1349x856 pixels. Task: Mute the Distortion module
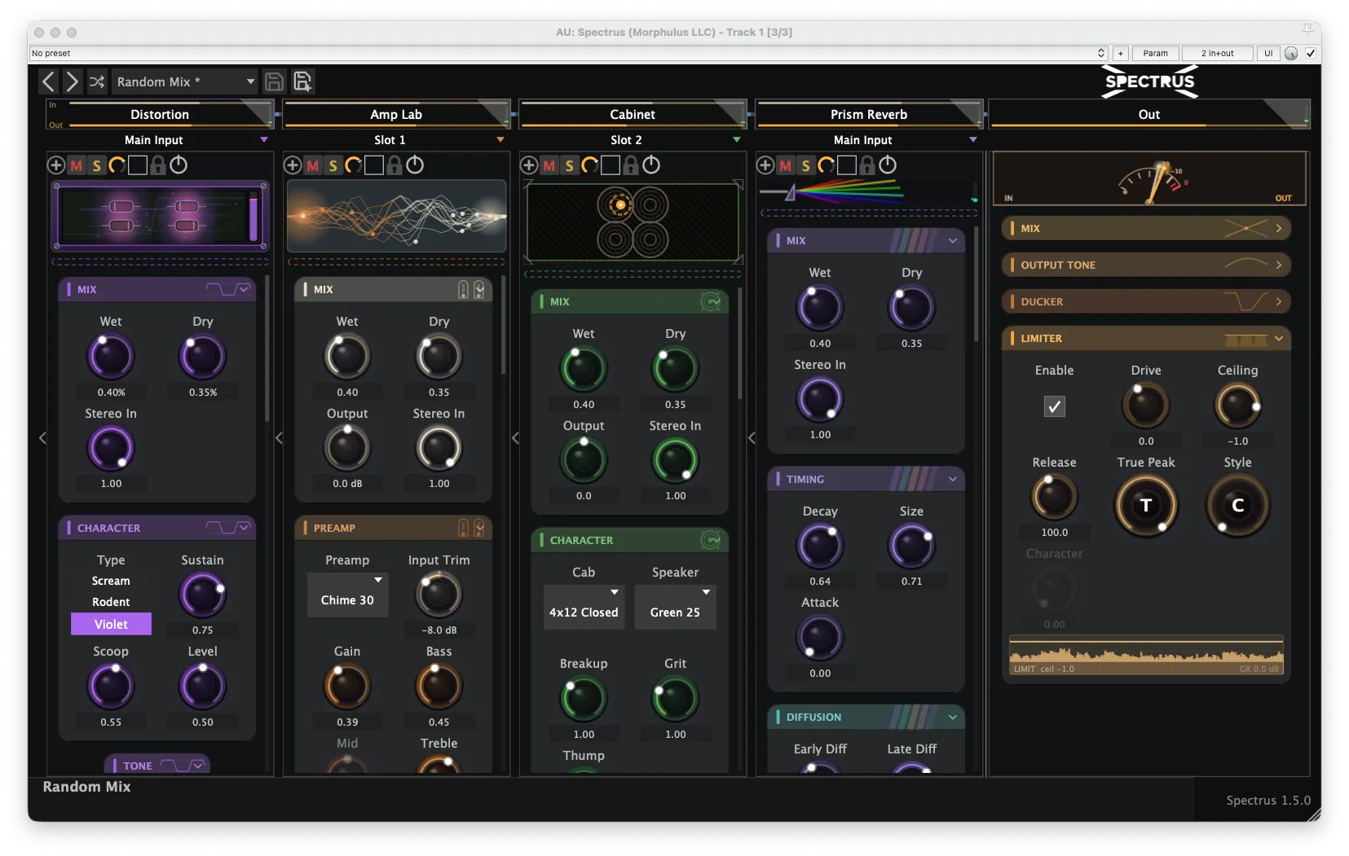point(77,166)
